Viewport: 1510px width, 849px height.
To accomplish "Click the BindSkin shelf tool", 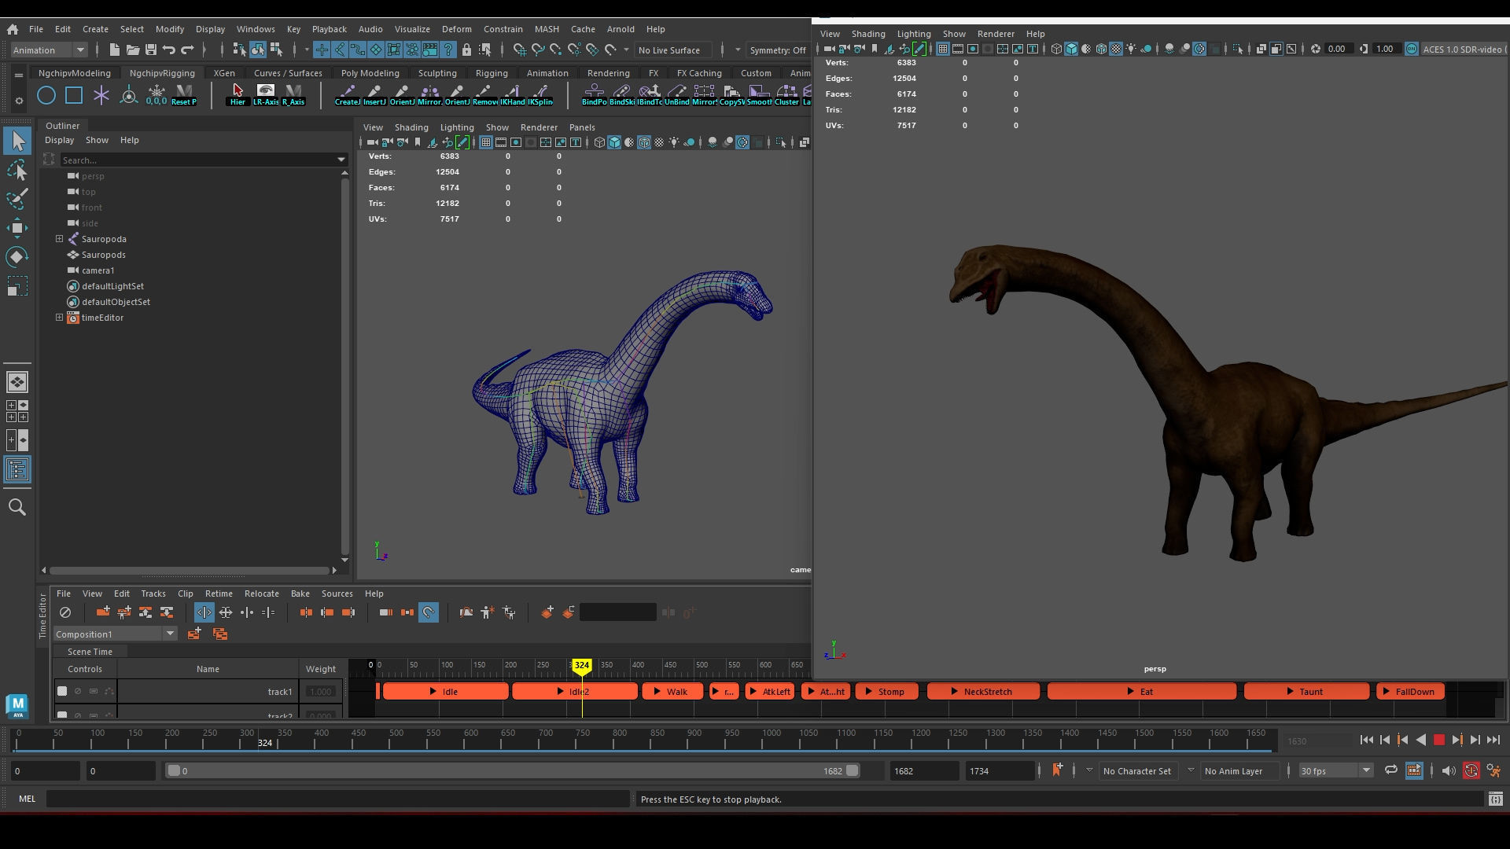I will click(621, 95).
